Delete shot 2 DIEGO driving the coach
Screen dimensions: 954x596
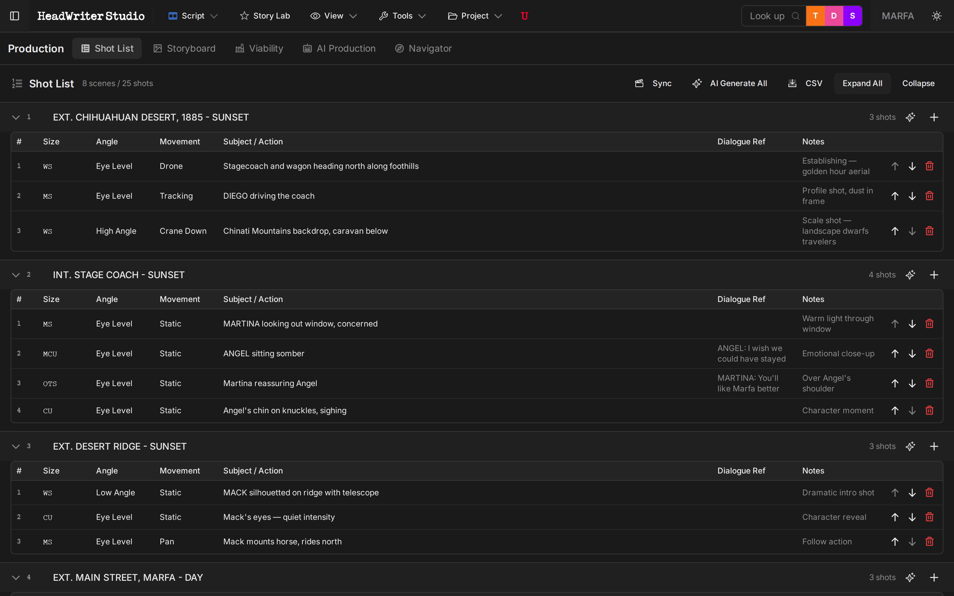[x=929, y=196]
